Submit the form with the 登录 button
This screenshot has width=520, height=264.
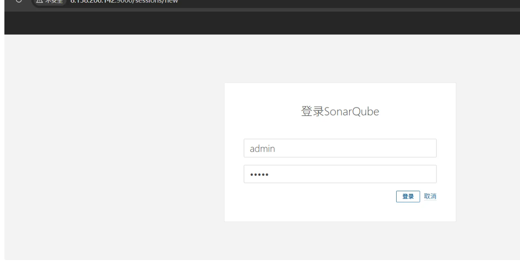click(408, 196)
